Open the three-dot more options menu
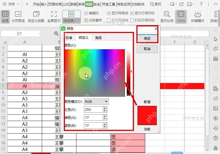This screenshot has width=220, height=154. click(x=208, y=4)
